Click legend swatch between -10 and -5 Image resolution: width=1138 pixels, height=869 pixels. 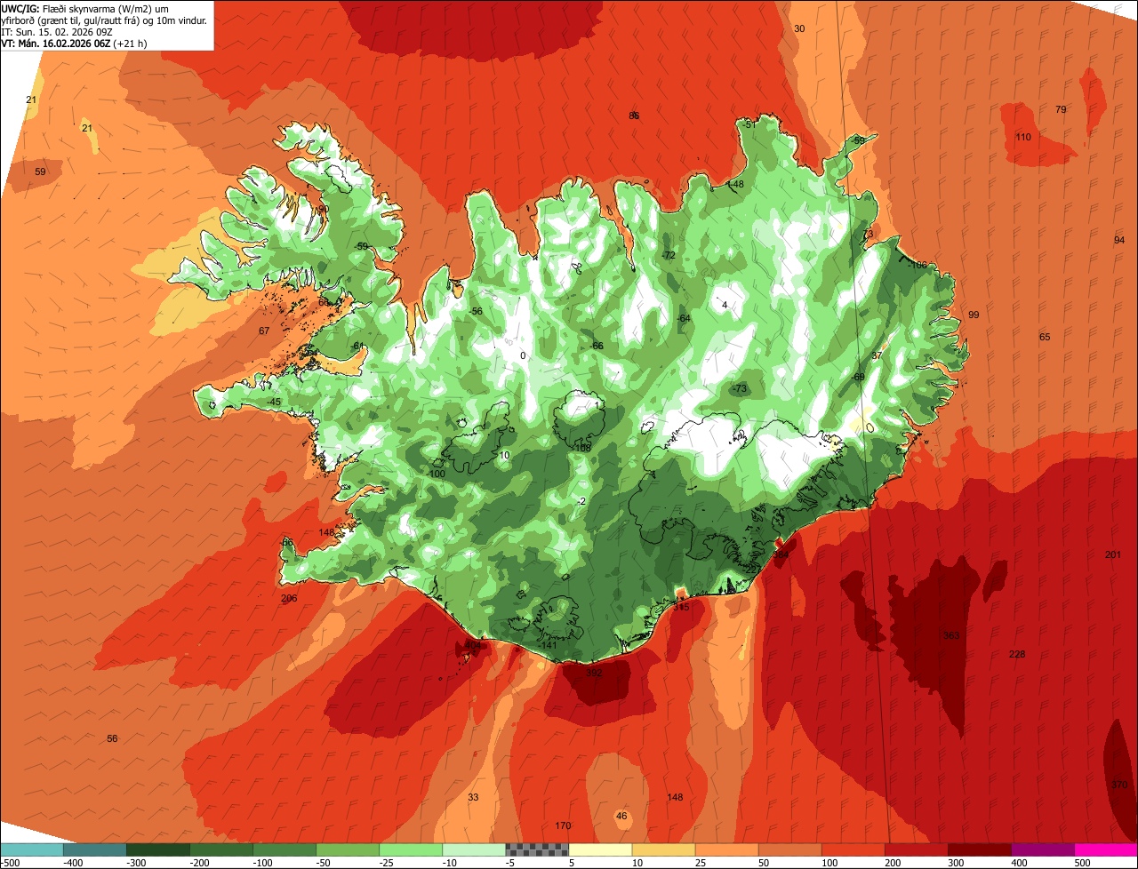click(474, 849)
